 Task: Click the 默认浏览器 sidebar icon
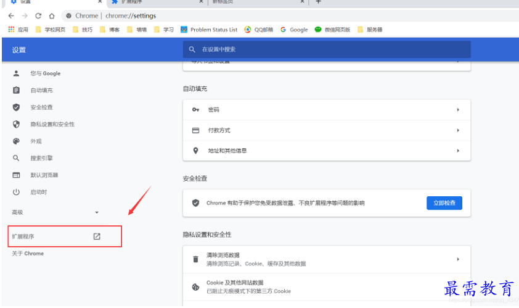tap(16, 175)
